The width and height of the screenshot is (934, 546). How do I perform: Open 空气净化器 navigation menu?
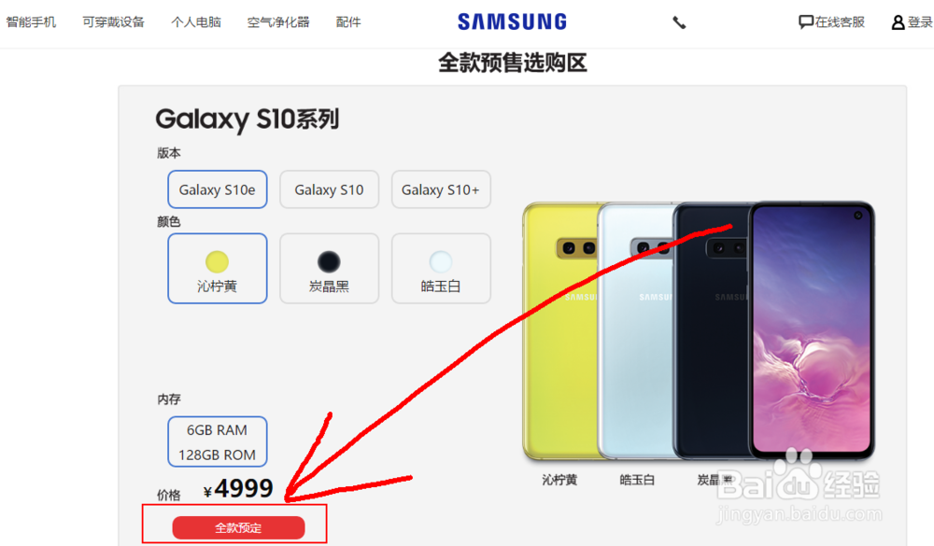coord(278,22)
